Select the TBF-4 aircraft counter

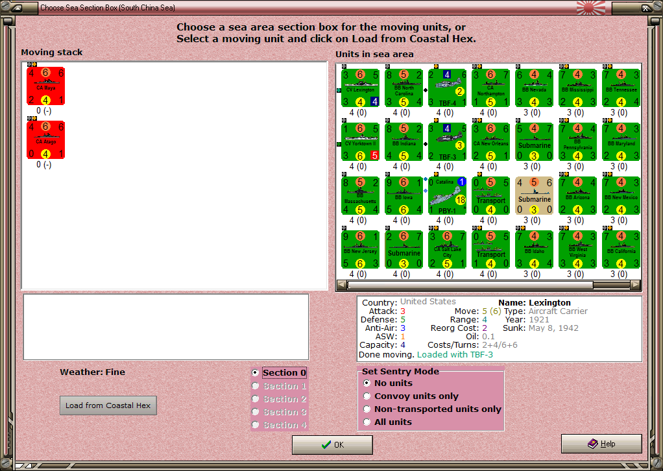pyautogui.click(x=448, y=88)
